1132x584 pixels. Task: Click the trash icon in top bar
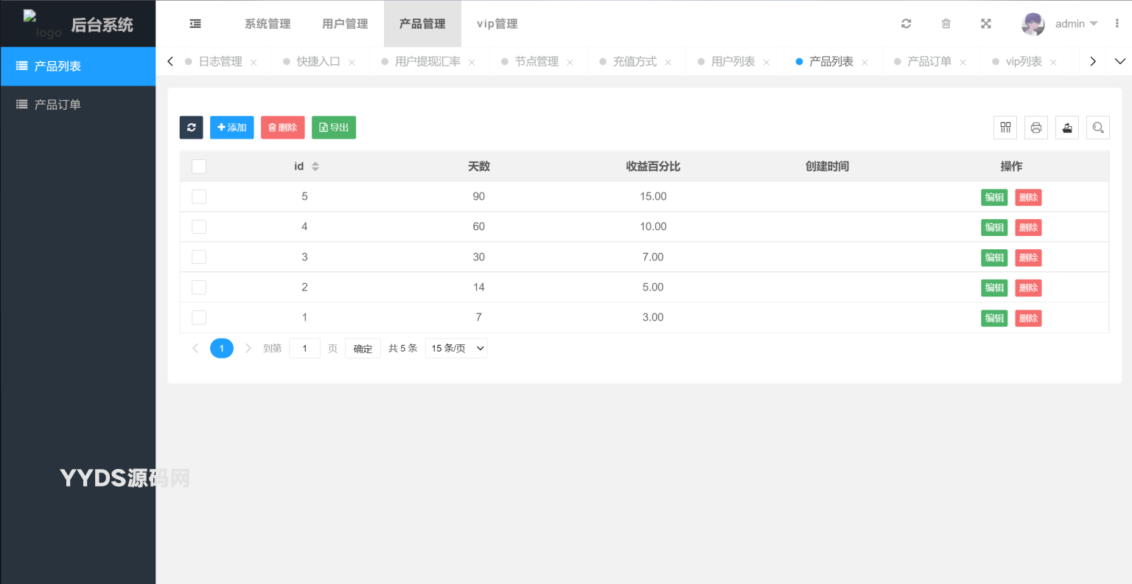946,24
